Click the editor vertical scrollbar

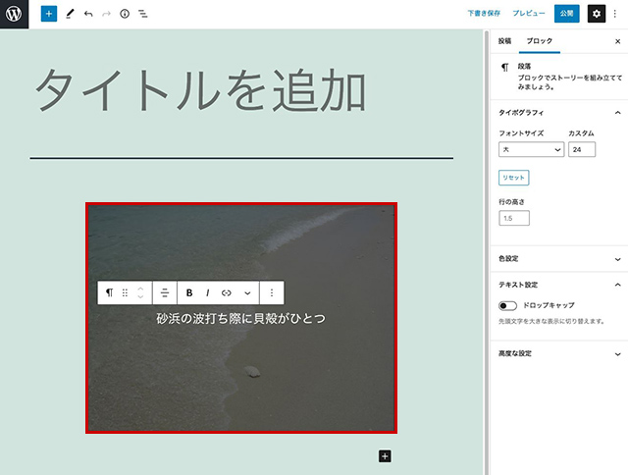[x=487, y=252]
